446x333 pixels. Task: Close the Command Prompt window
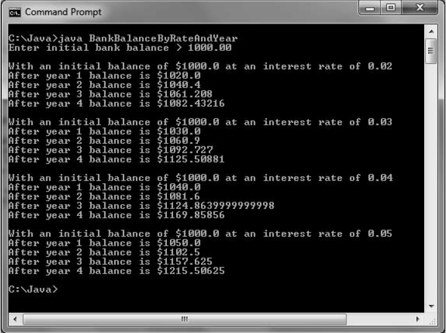click(x=420, y=8)
